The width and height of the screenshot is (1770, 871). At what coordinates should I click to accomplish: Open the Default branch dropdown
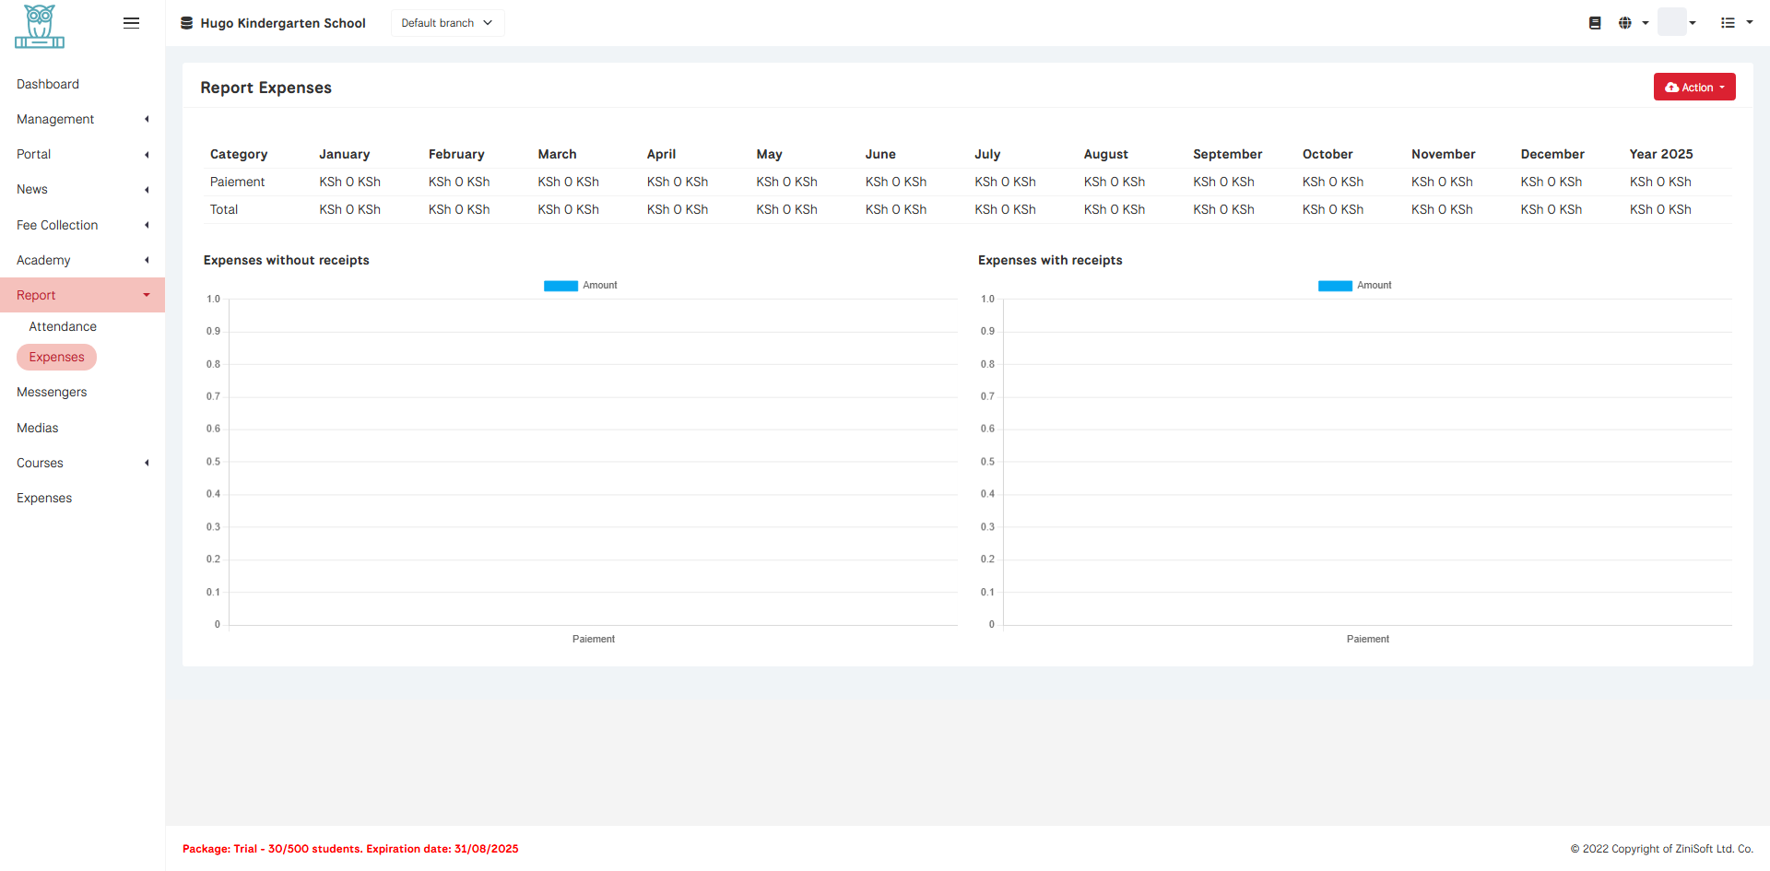pyautogui.click(x=447, y=23)
